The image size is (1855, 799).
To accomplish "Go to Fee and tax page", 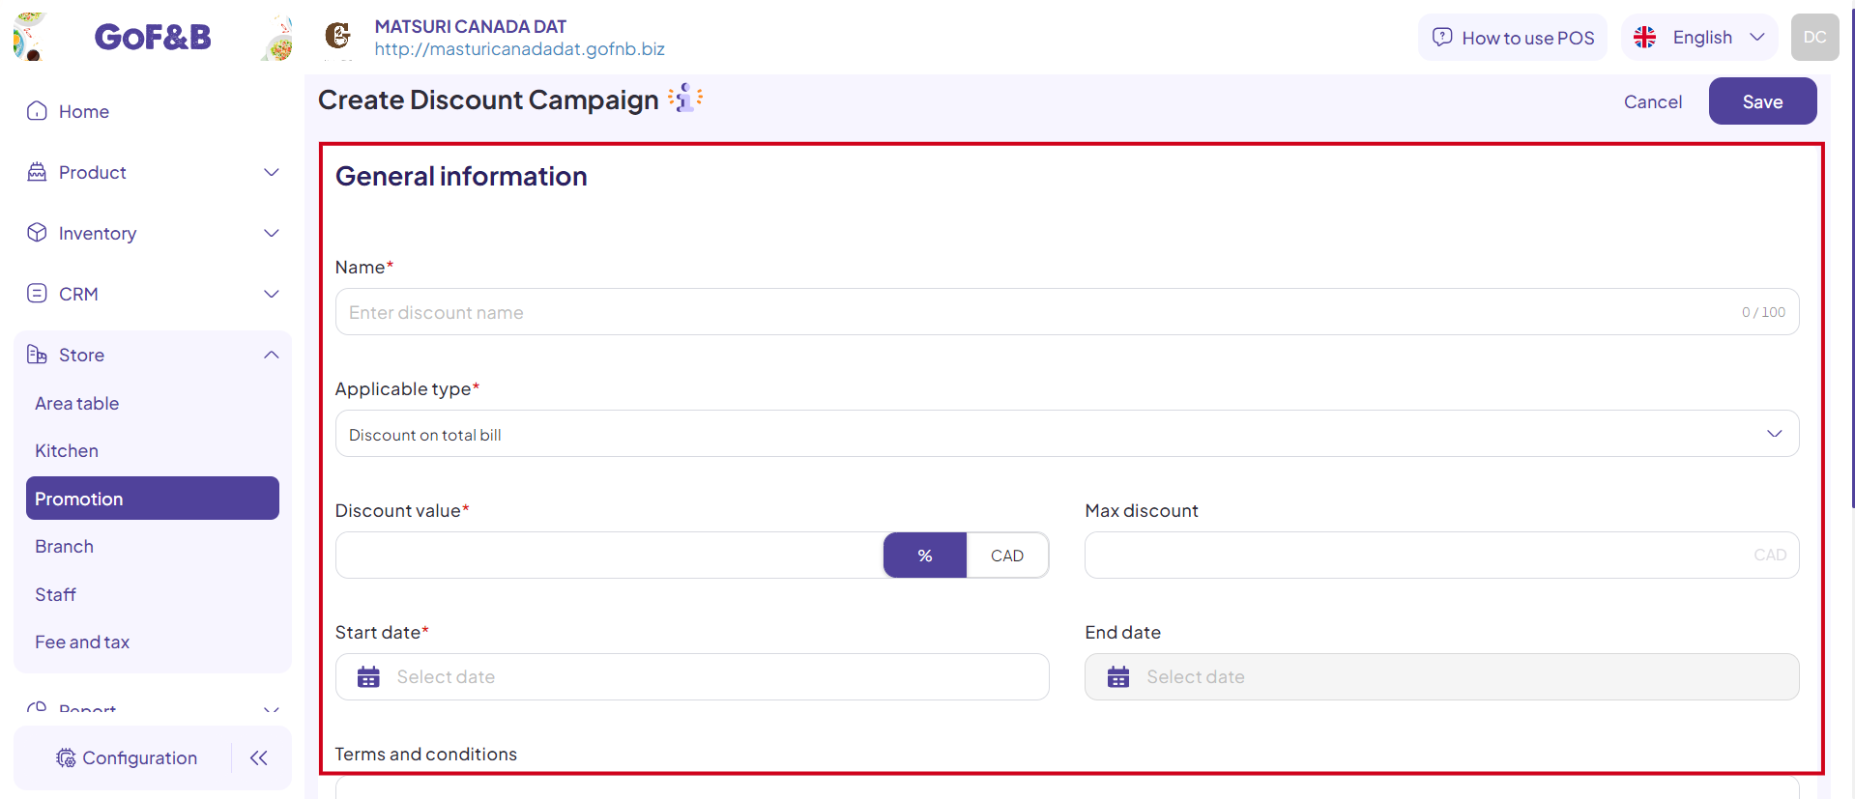I will coord(82,642).
